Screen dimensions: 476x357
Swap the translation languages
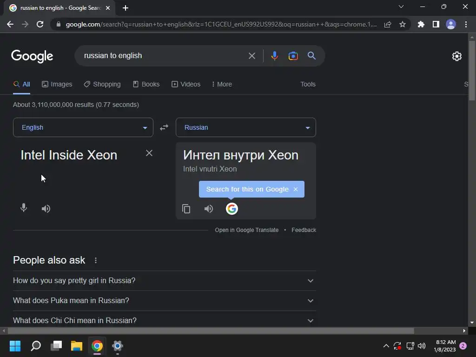(x=164, y=127)
